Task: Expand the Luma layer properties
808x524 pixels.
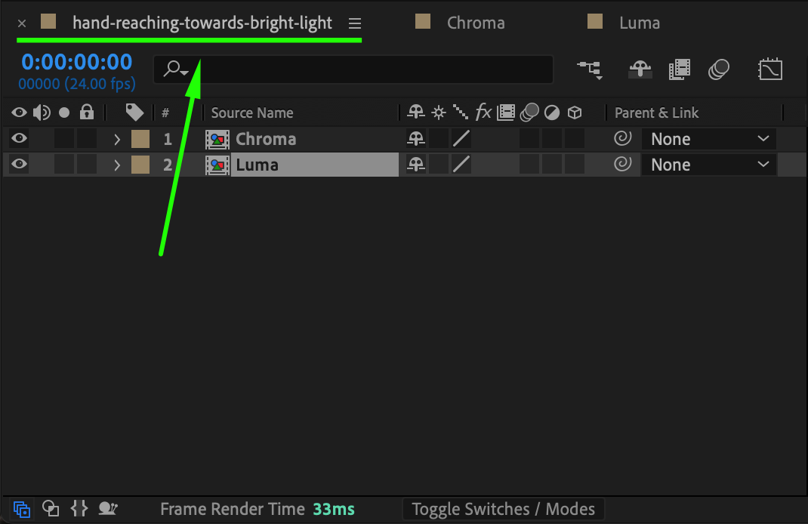Action: (x=117, y=165)
